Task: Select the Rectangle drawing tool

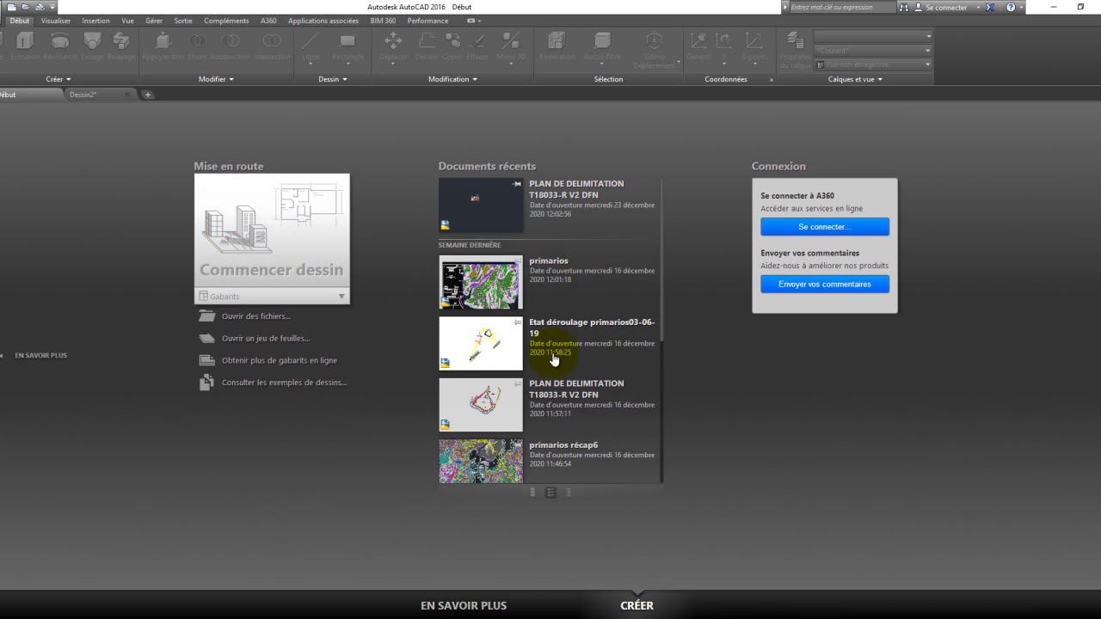Action: [x=348, y=40]
